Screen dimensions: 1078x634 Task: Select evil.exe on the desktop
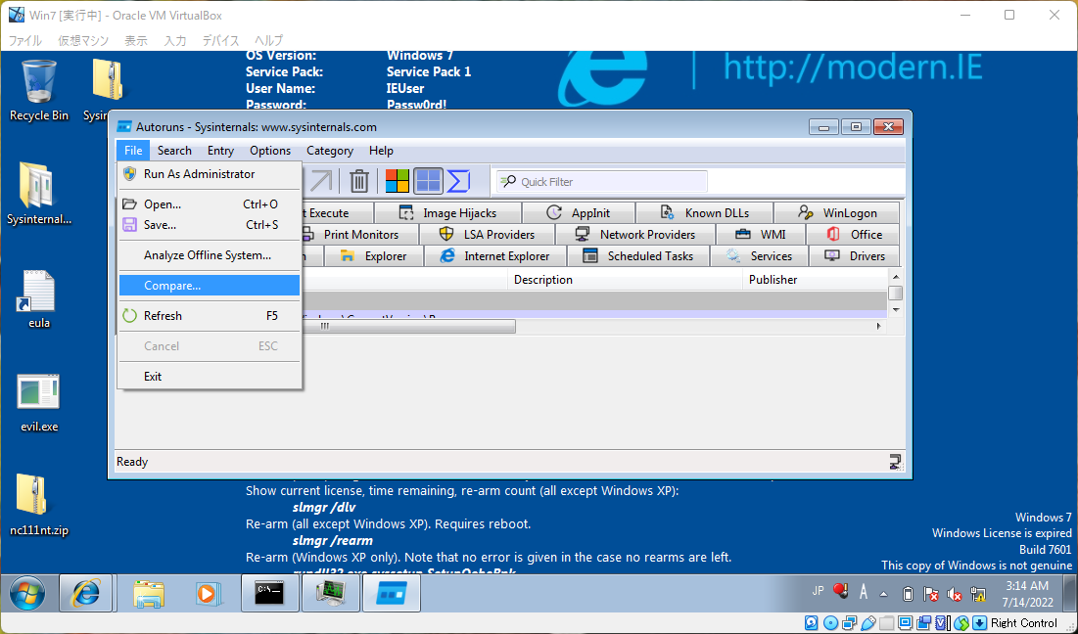[x=38, y=402]
